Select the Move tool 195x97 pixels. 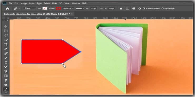tap(6, 26)
